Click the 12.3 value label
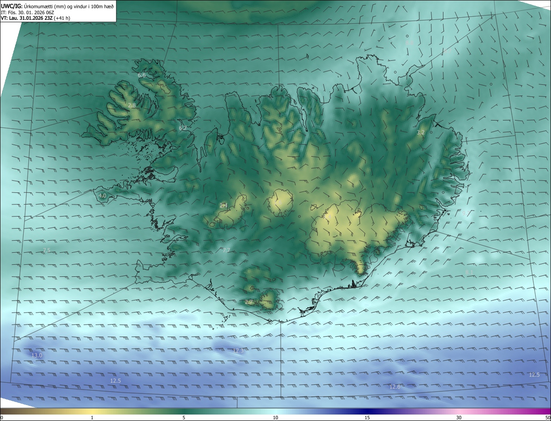The width and height of the screenshot is (551, 421). [238, 351]
